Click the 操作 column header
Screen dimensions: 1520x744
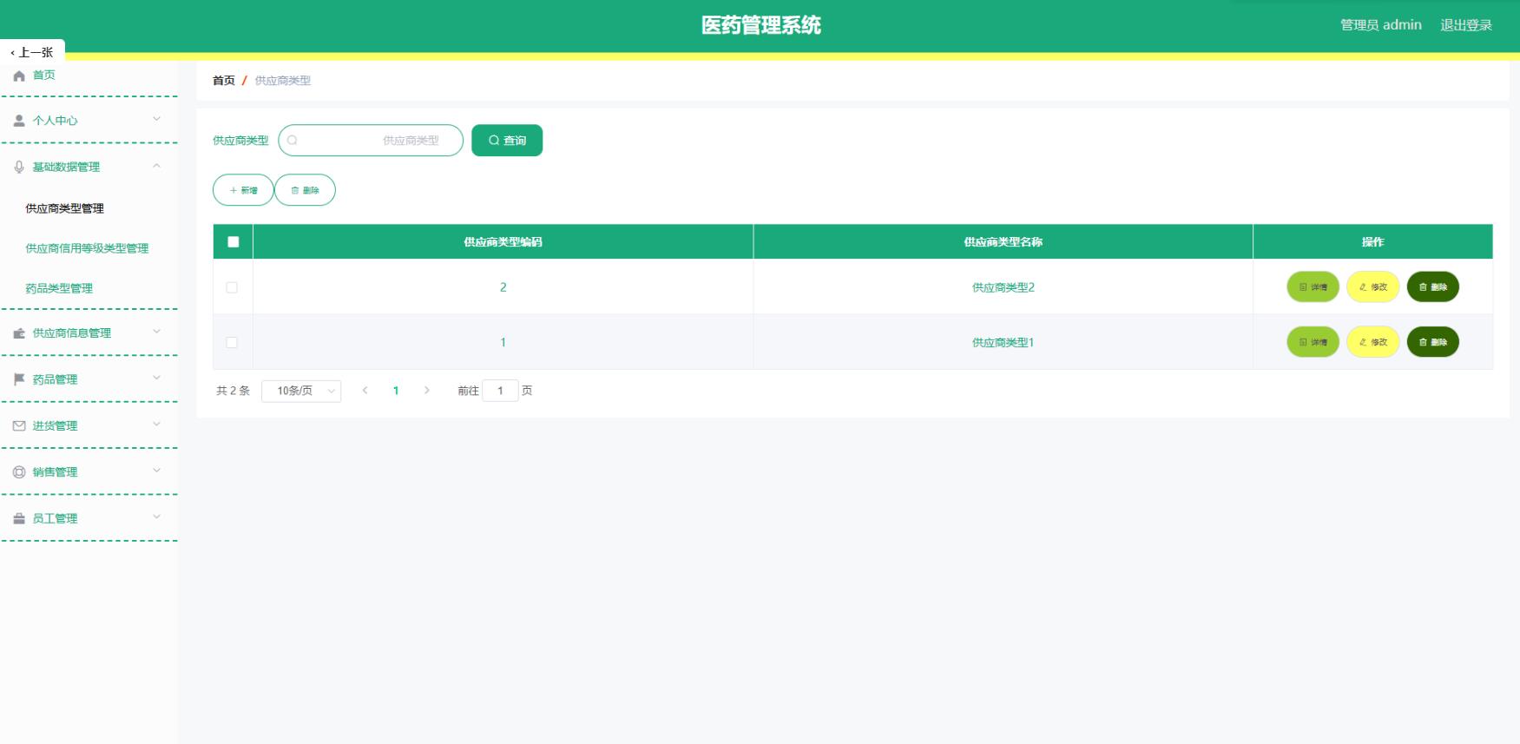pos(1372,242)
